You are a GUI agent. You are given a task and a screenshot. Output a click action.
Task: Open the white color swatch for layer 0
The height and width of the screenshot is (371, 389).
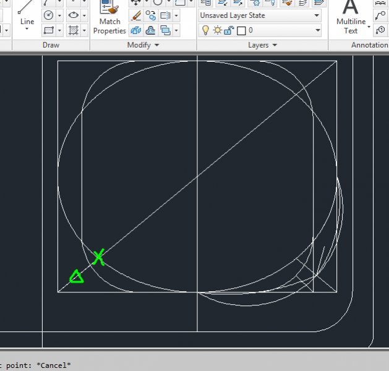pos(241,31)
